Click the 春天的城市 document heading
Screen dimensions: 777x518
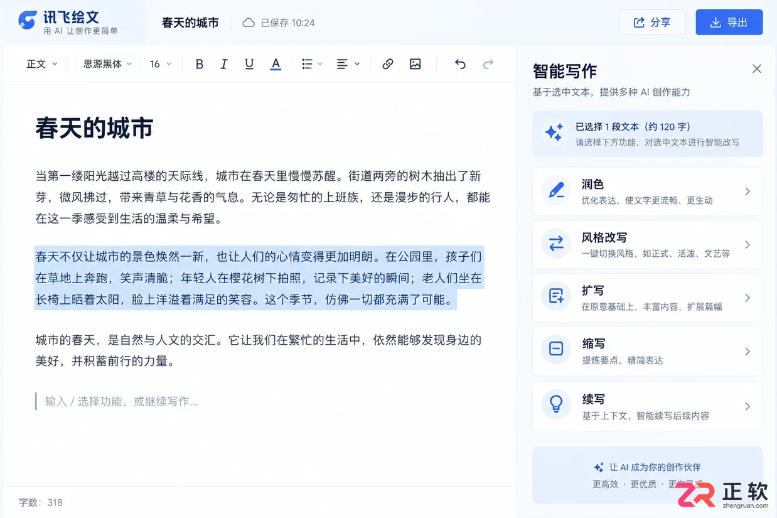click(x=94, y=127)
